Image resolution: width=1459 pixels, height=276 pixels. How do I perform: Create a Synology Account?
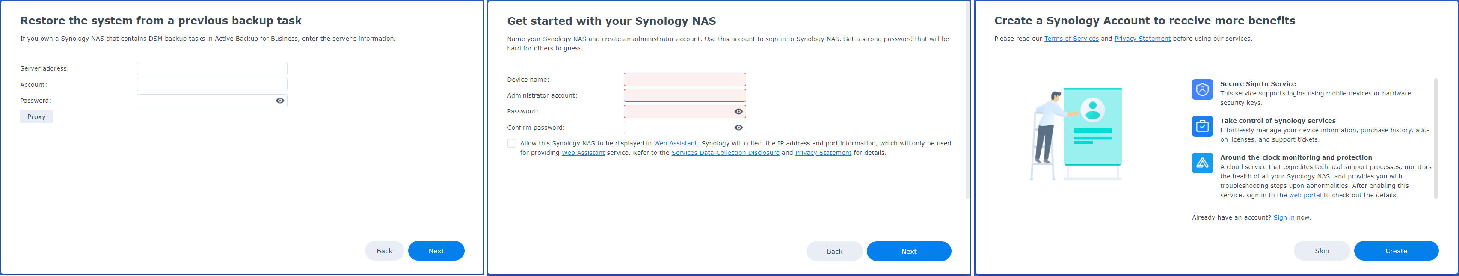coord(1396,251)
